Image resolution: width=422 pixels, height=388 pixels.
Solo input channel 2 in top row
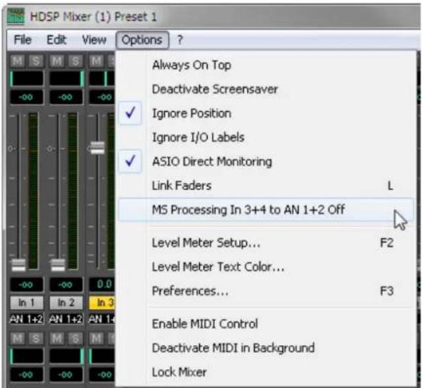[x=75, y=61]
